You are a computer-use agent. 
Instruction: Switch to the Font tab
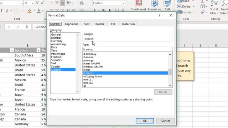coord(87,24)
